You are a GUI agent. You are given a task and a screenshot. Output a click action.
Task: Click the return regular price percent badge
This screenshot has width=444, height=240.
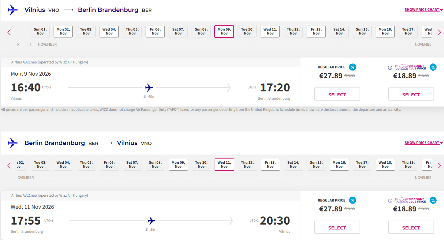pyautogui.click(x=353, y=200)
